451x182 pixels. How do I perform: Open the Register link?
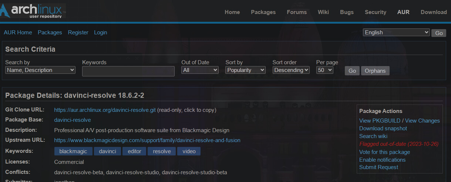click(78, 32)
